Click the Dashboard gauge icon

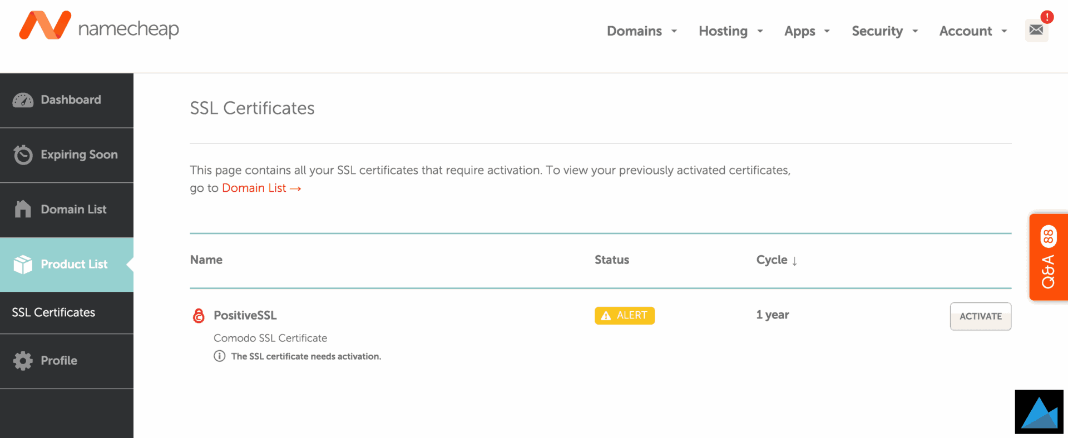click(23, 100)
